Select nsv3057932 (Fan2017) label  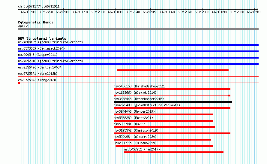click(142, 149)
